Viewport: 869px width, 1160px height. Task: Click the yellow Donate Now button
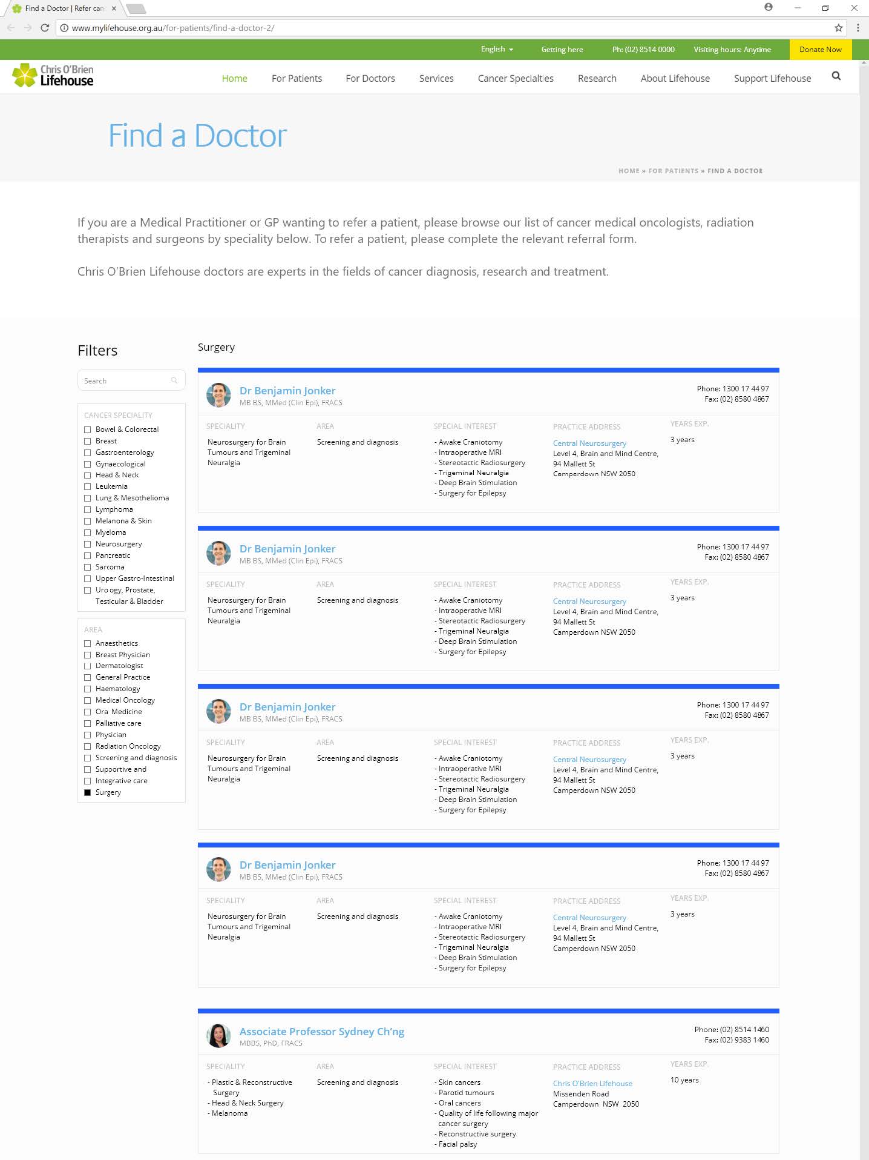[821, 50]
